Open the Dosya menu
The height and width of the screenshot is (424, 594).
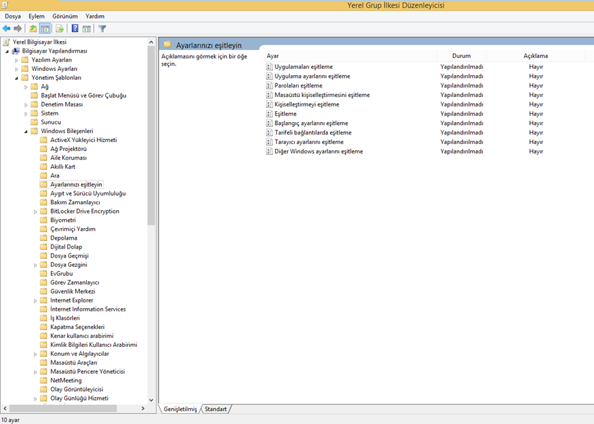point(13,16)
